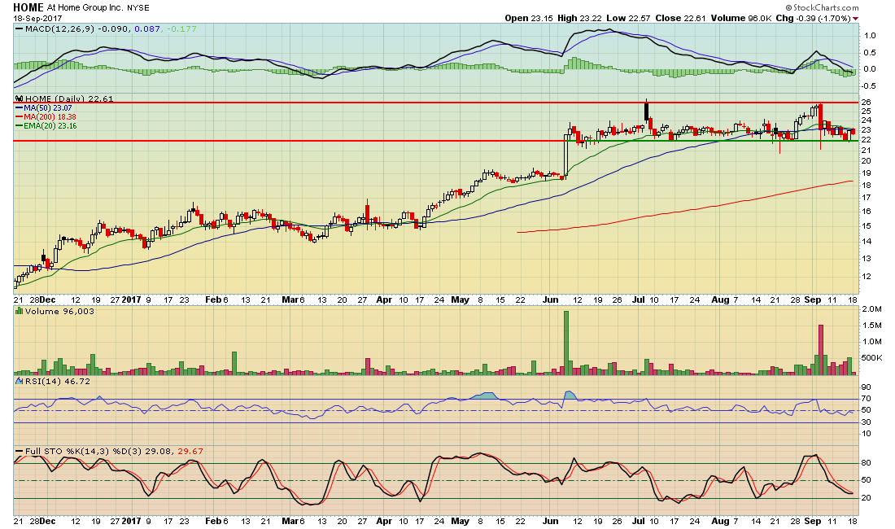This screenshot has height=529, width=895.
Task: Click the 2017 year marker on price axis
Action: tap(131, 299)
